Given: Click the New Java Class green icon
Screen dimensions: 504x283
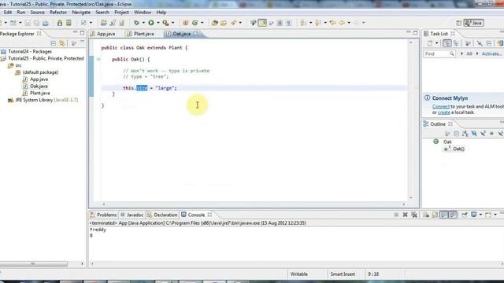Looking at the screenshot, I should coord(195,23).
